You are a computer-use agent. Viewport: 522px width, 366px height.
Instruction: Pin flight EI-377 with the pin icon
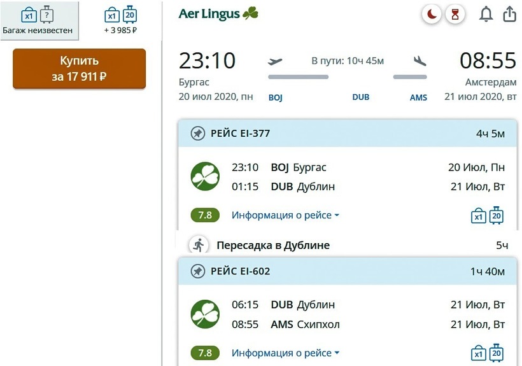click(198, 134)
